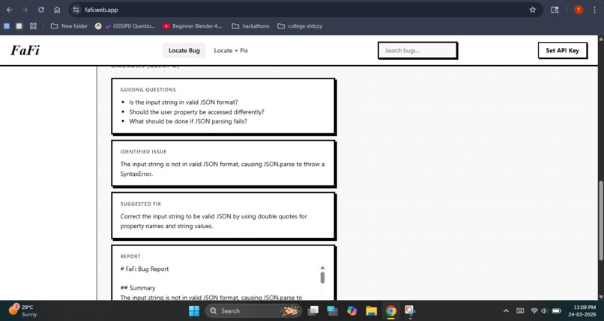Click the page scroll-down arrow
The height and width of the screenshot is (321, 604).
(x=600, y=297)
